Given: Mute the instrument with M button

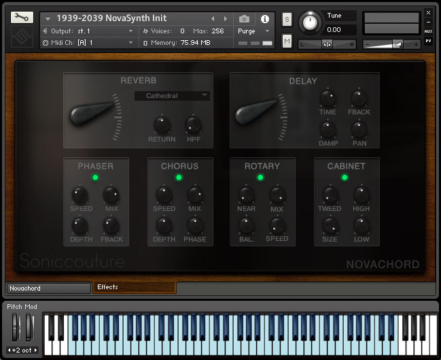Looking at the screenshot, I should point(287,42).
